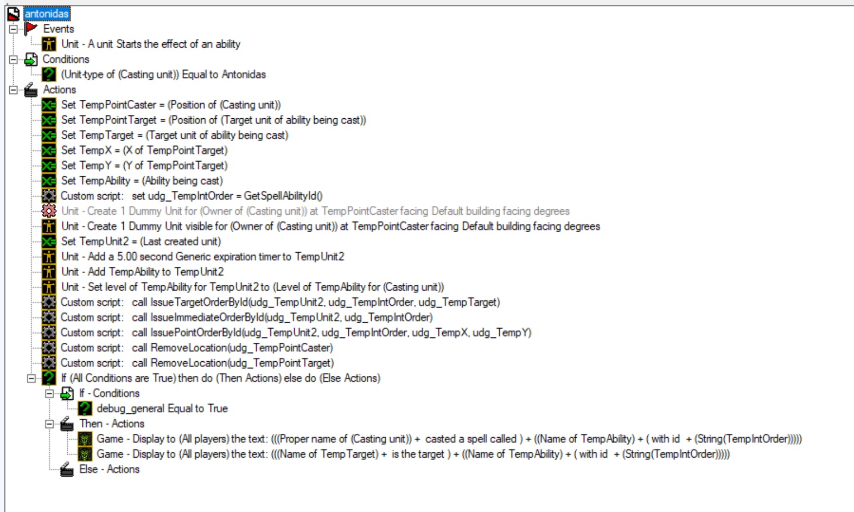Screen dimensions: 854x512
Task: Collapse the Then - Actions node
Action: click(x=49, y=424)
